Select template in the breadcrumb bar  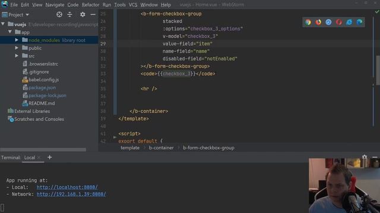pos(130,148)
